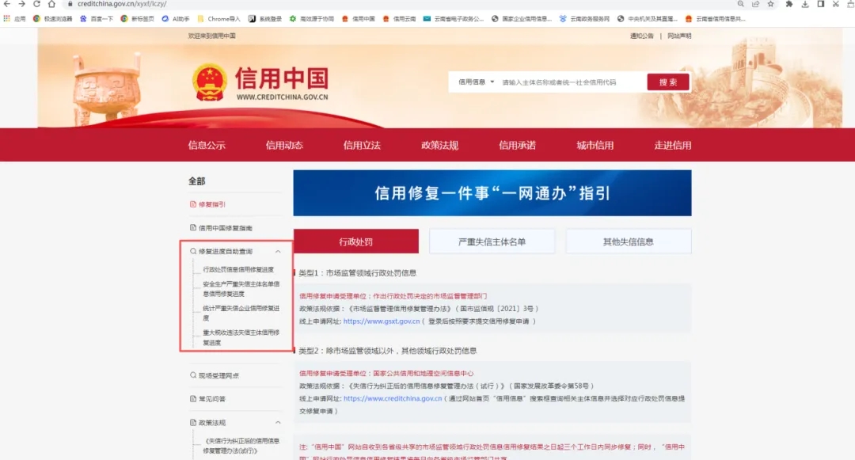The image size is (855, 460).
Task: Click the browser back arrow
Action: [7, 4]
